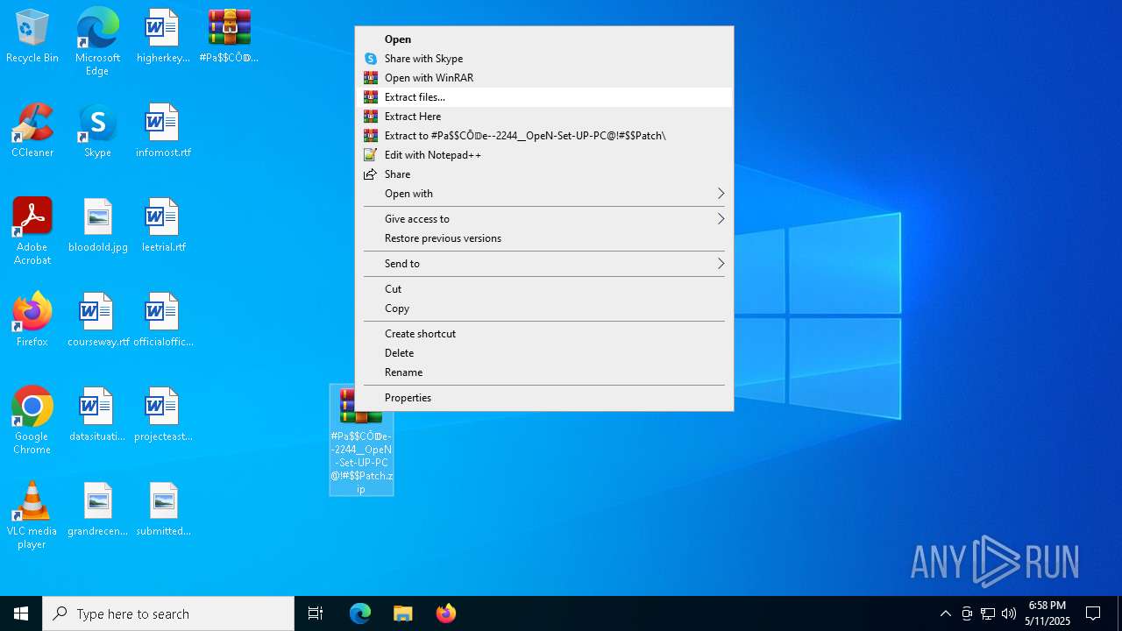This screenshot has height=631, width=1122.
Task: Open the Skype desktop shortcut
Action: (x=97, y=131)
